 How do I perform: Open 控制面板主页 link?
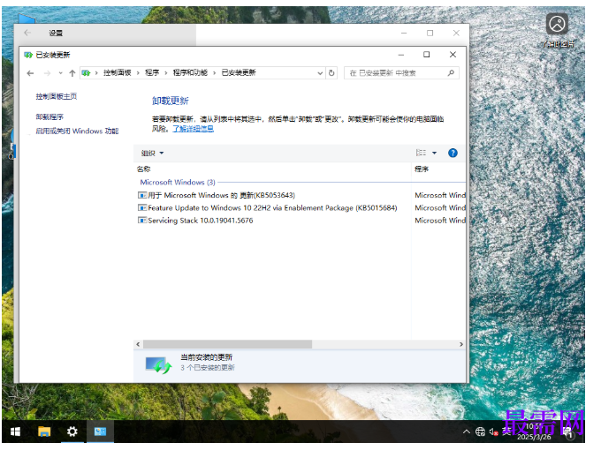coord(57,96)
